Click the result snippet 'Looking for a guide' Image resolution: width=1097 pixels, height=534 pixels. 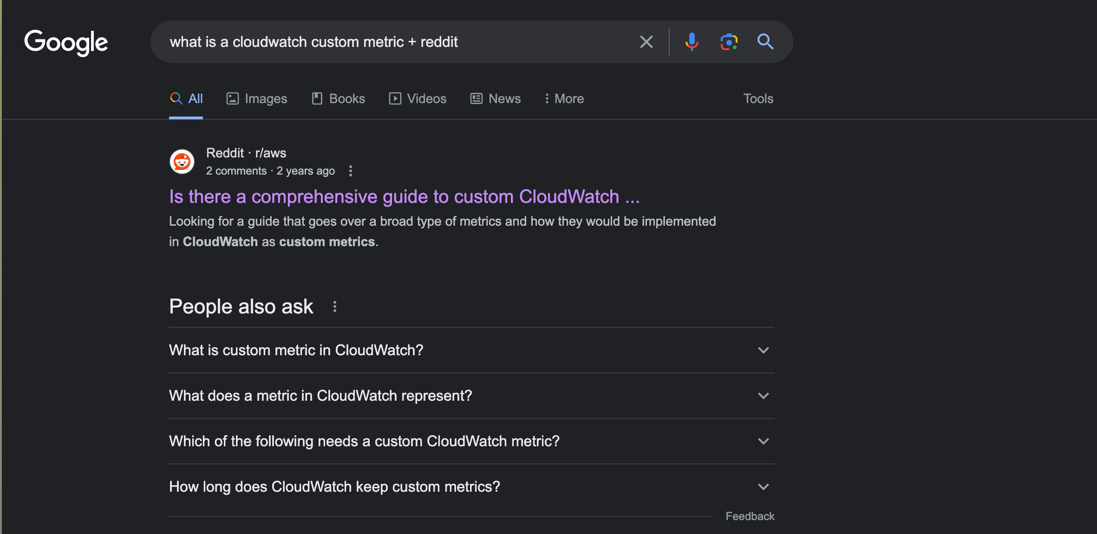point(442,231)
